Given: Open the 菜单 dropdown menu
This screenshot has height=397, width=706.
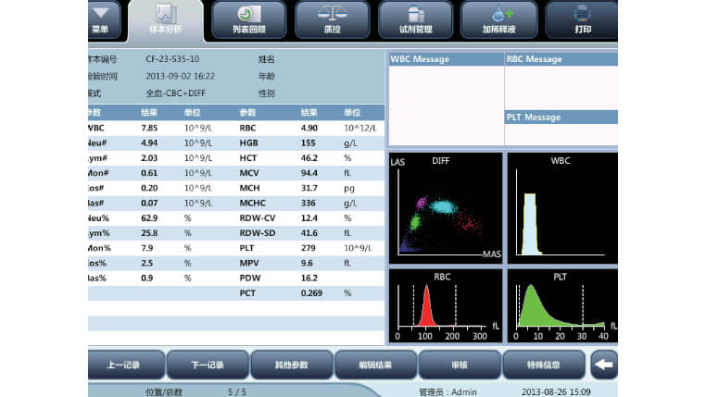Looking at the screenshot, I should [x=100, y=19].
